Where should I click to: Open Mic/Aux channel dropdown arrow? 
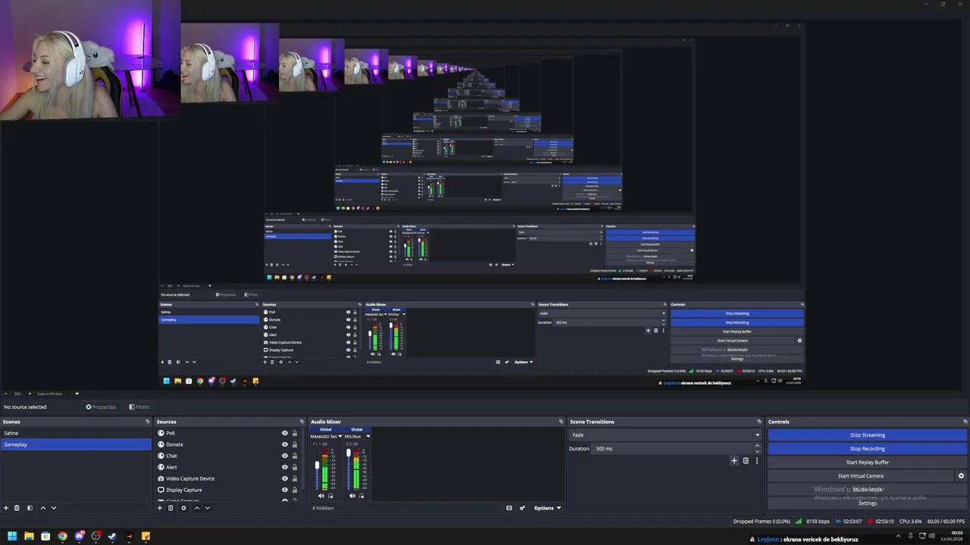click(x=368, y=436)
